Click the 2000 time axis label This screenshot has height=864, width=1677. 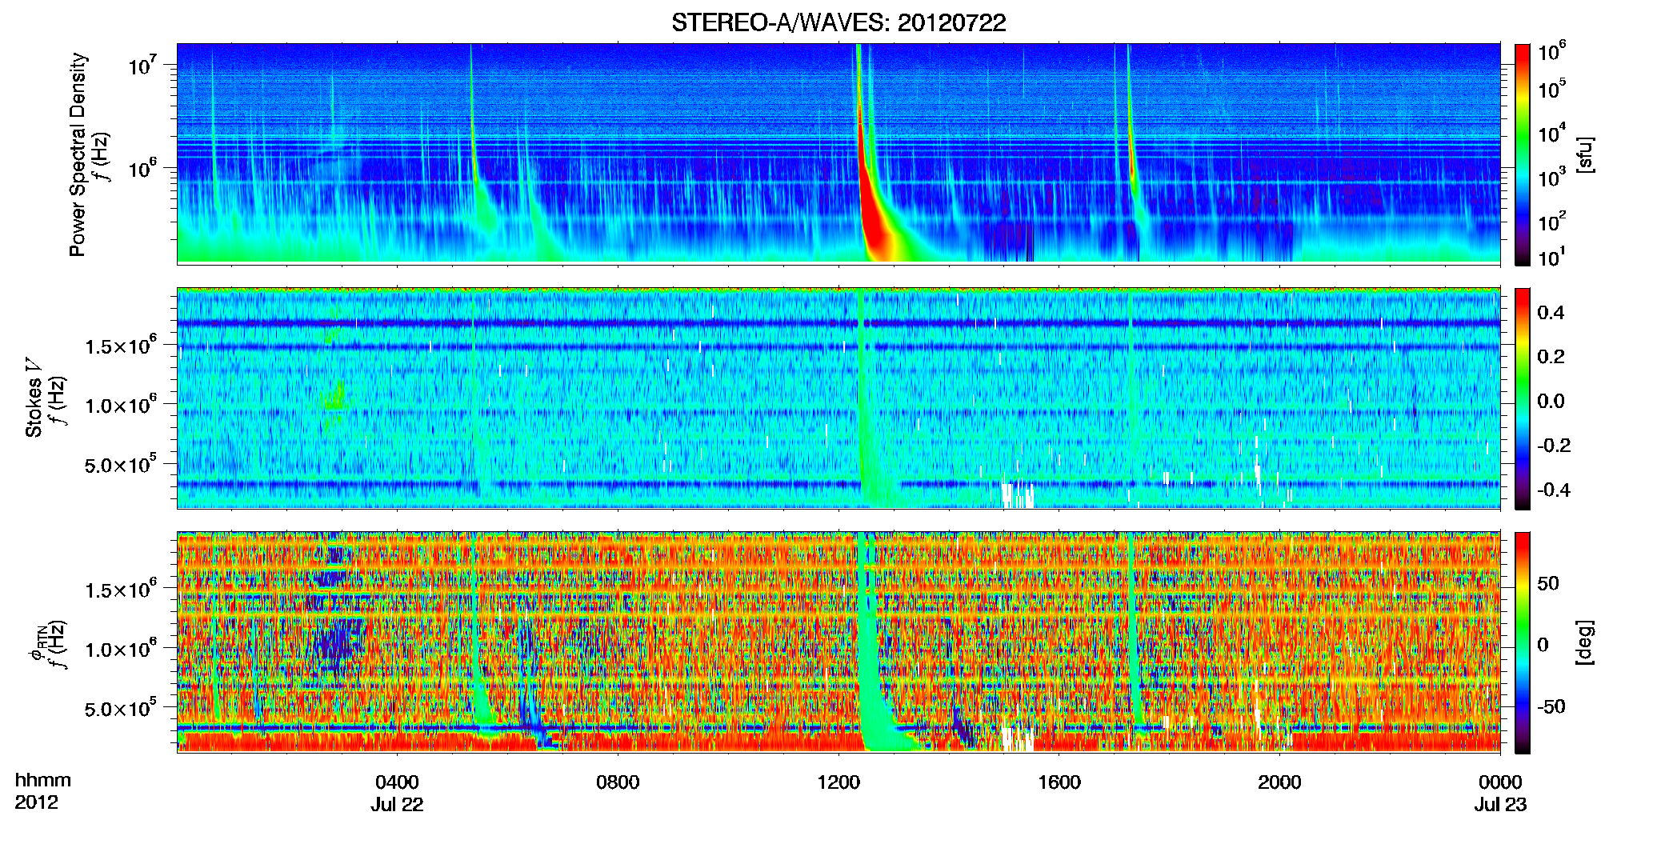[1279, 782]
